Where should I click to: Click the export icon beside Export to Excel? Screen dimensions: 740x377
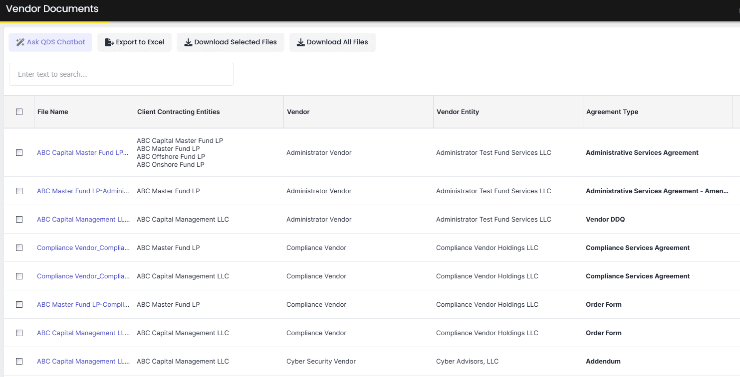click(x=109, y=42)
